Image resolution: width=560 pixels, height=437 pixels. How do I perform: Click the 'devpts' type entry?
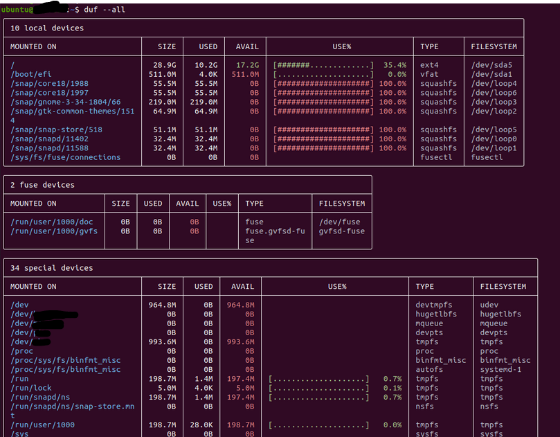pos(429,332)
